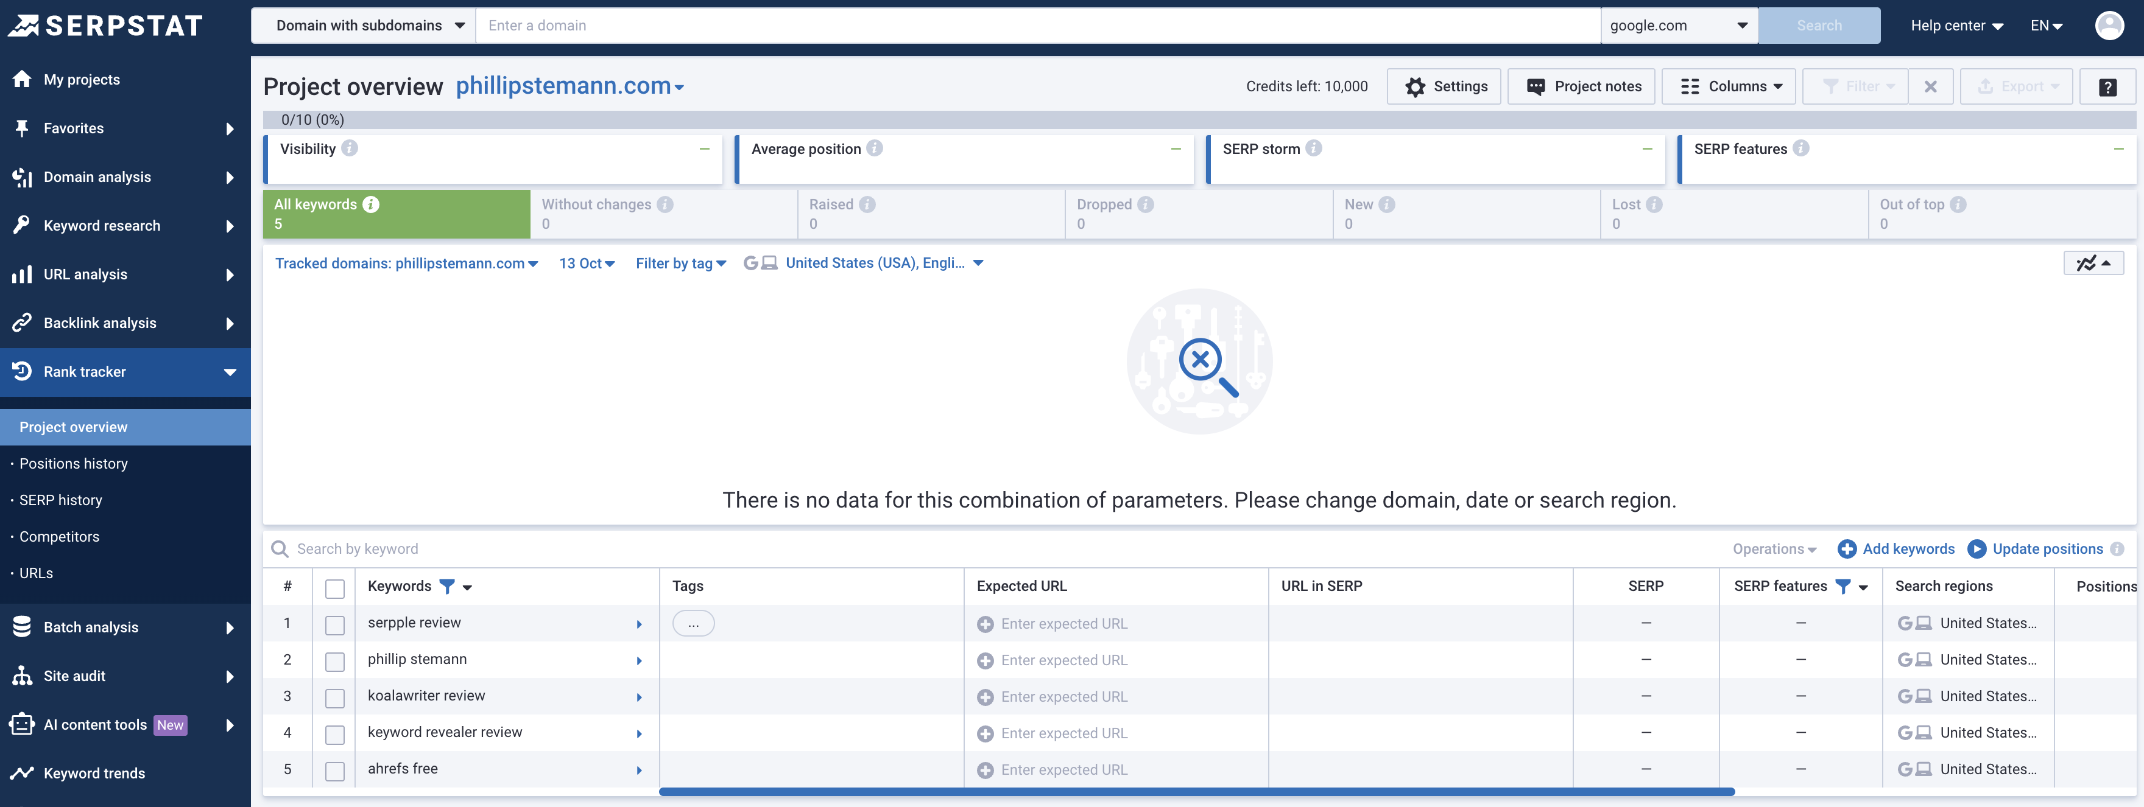The image size is (2144, 807).
Task: Click the search magnifier icon by keyword
Action: click(x=280, y=549)
